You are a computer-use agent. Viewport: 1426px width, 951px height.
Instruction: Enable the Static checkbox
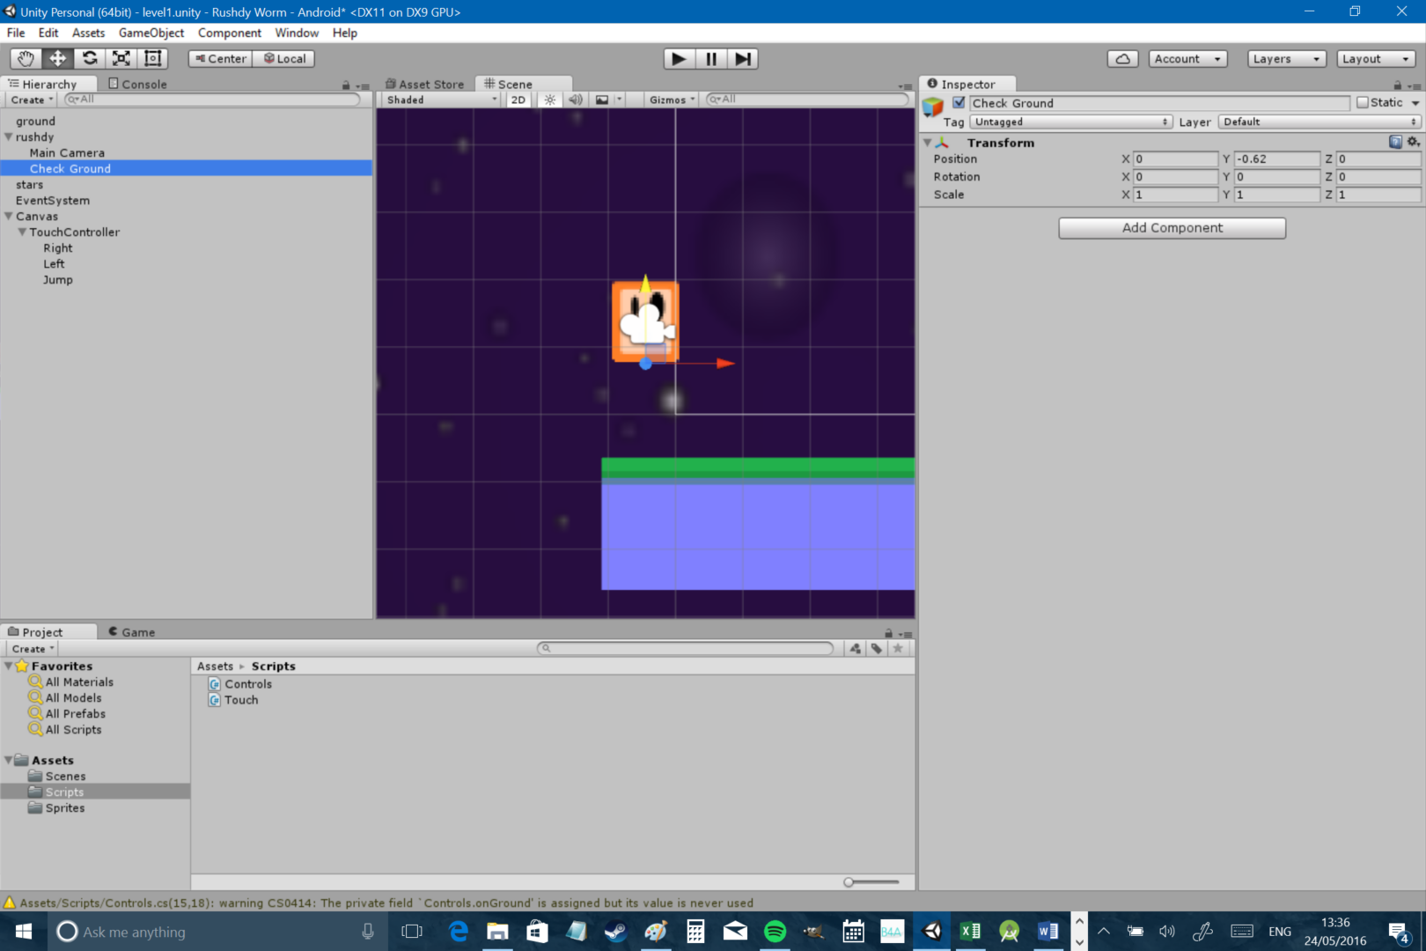pyautogui.click(x=1363, y=103)
